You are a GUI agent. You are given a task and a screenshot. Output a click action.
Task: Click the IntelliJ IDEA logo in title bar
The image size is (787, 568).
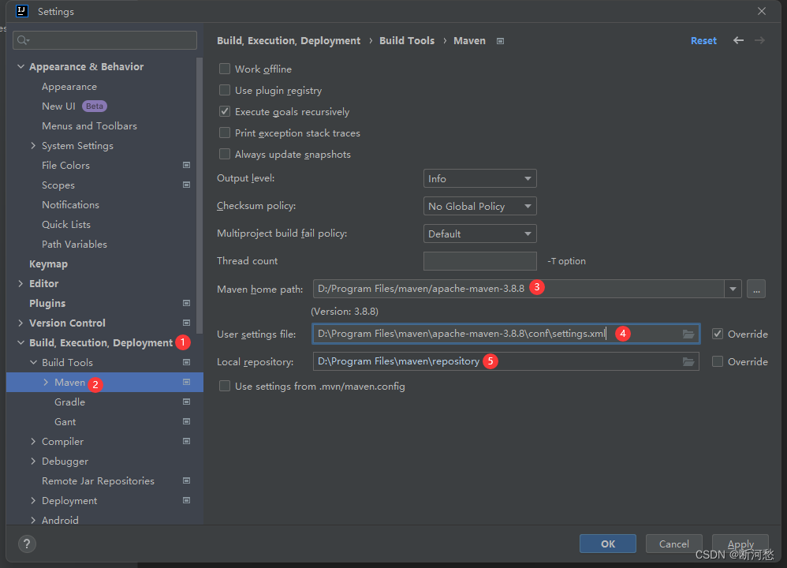(x=21, y=11)
